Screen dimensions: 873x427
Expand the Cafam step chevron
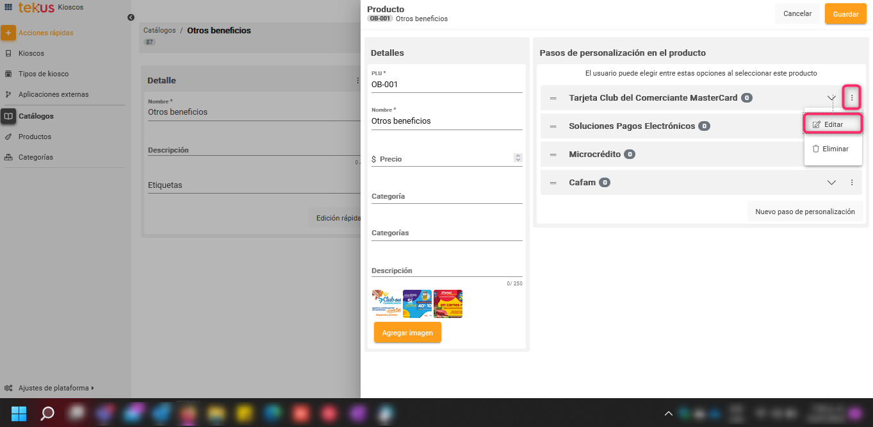pos(831,183)
